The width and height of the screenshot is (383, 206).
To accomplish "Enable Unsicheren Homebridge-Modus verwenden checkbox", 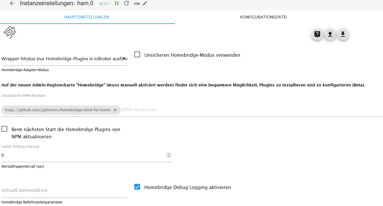I will [137, 54].
